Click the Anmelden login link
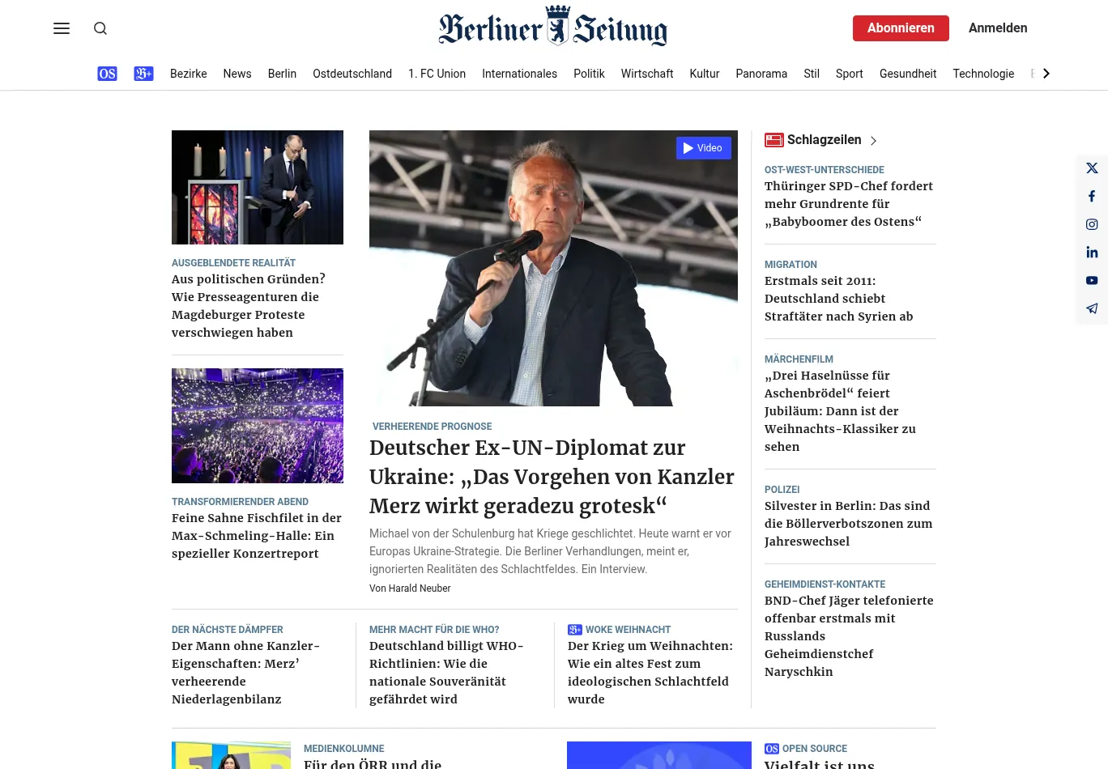Image resolution: width=1108 pixels, height=769 pixels. tap(998, 28)
